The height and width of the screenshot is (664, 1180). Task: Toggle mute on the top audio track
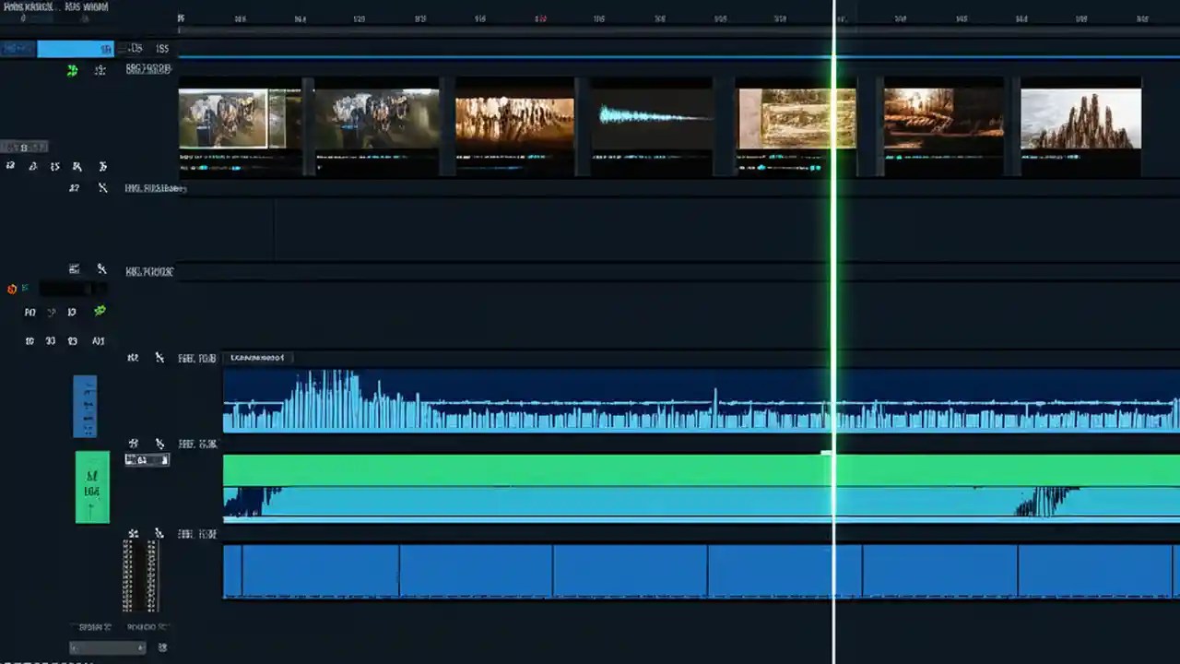(x=133, y=358)
